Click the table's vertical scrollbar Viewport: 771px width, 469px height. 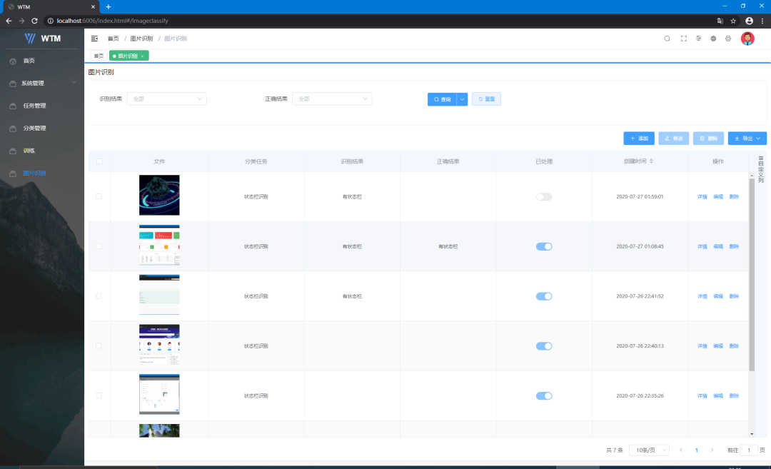(x=752, y=276)
